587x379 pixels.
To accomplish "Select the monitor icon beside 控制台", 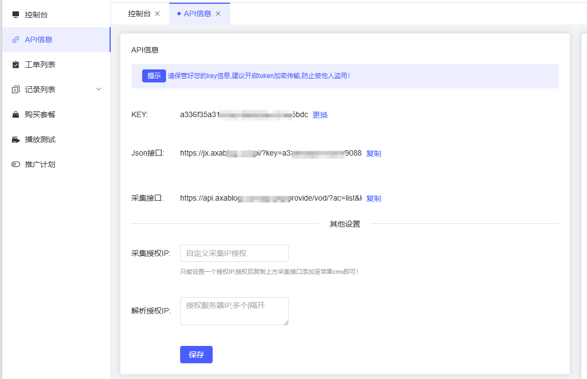I will pyautogui.click(x=15, y=14).
